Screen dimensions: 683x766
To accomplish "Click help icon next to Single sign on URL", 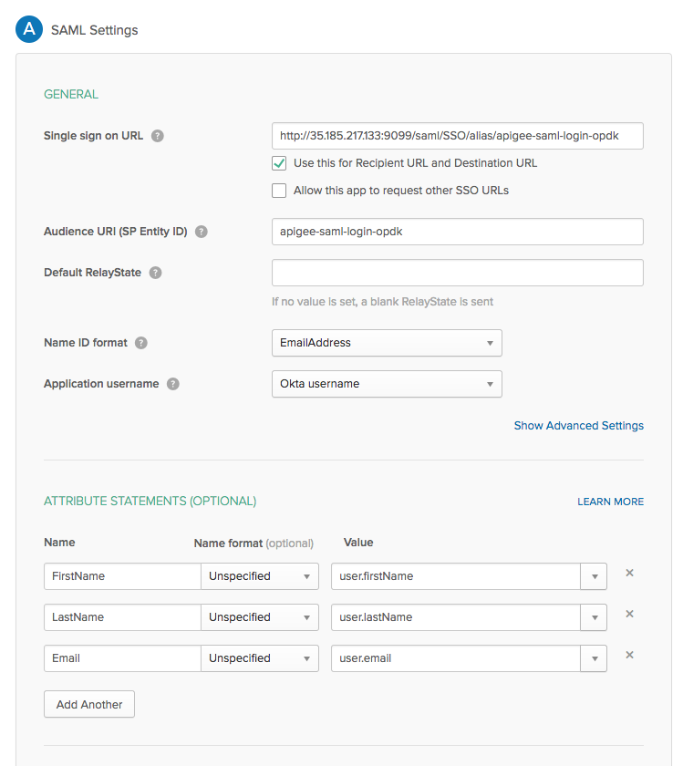I will coord(158,136).
